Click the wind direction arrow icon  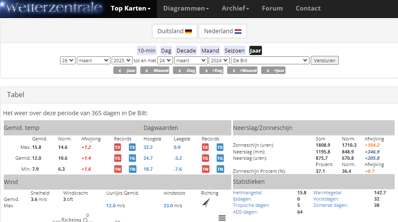point(206,203)
